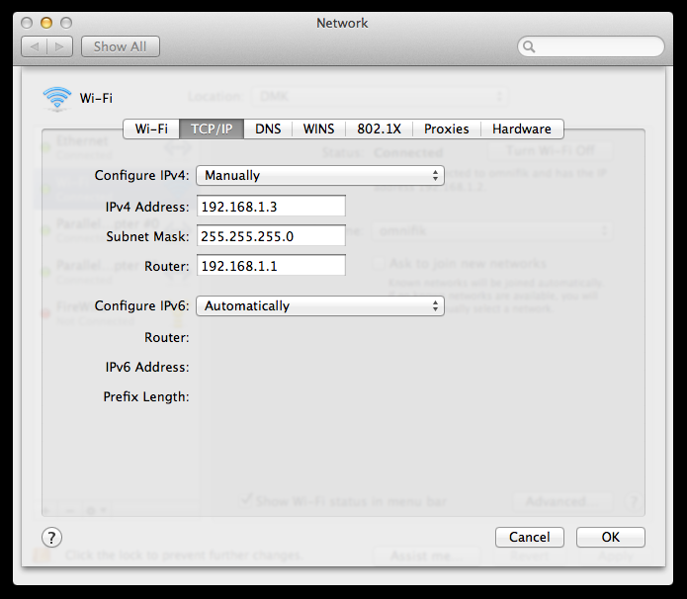Click the IPv4 Address field
The height and width of the screenshot is (599, 687).
click(271, 206)
